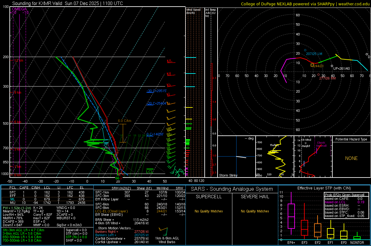Click the SR Wind v. Height label
The width and height of the screenshot is (371, 246).
(306, 143)
